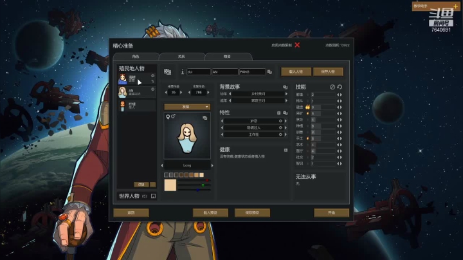The width and height of the screenshot is (463, 260).
Task: Remove the top trait via its circle icon
Action: pyautogui.click(x=280, y=121)
